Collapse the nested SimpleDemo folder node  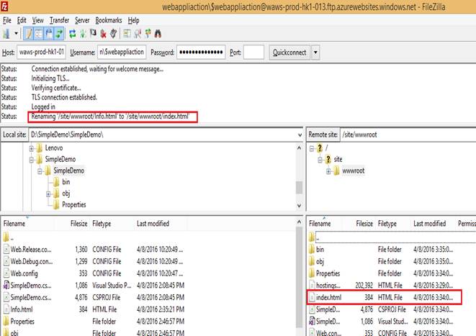click(x=40, y=171)
